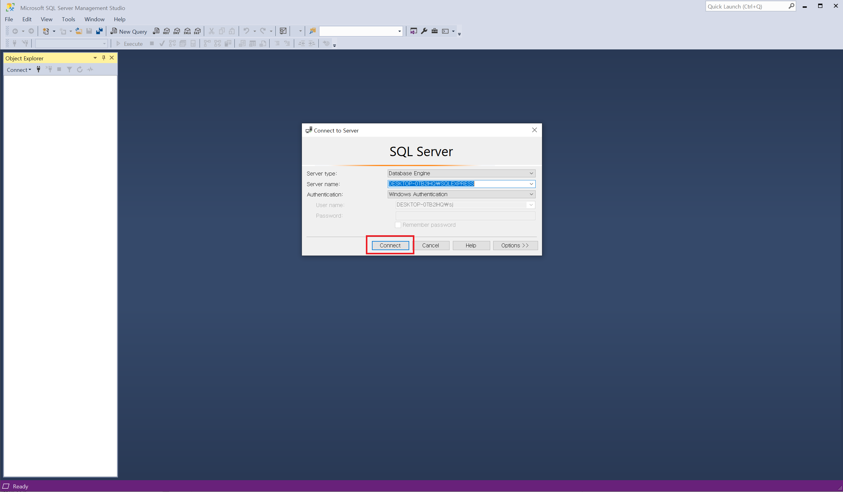The width and height of the screenshot is (843, 492).
Task: Click the Toolbox briefcase icon
Action: pos(434,31)
